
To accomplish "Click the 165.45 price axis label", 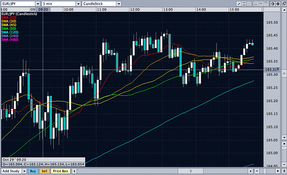I will click(272, 35).
